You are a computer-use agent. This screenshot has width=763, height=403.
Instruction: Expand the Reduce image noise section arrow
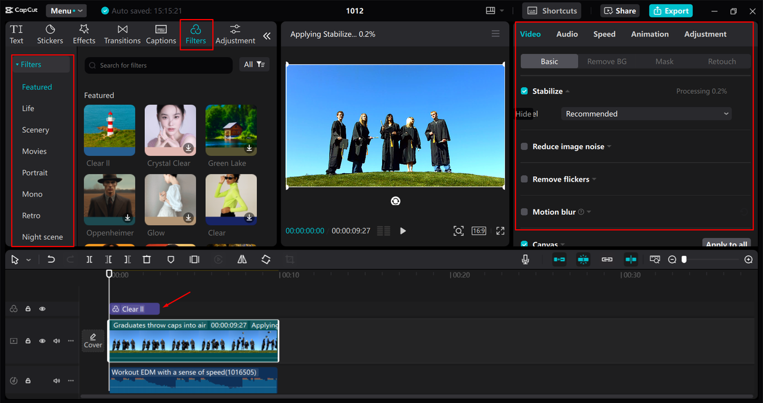point(609,147)
